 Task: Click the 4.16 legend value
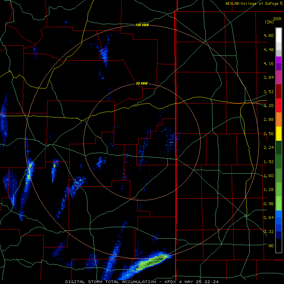269,63
